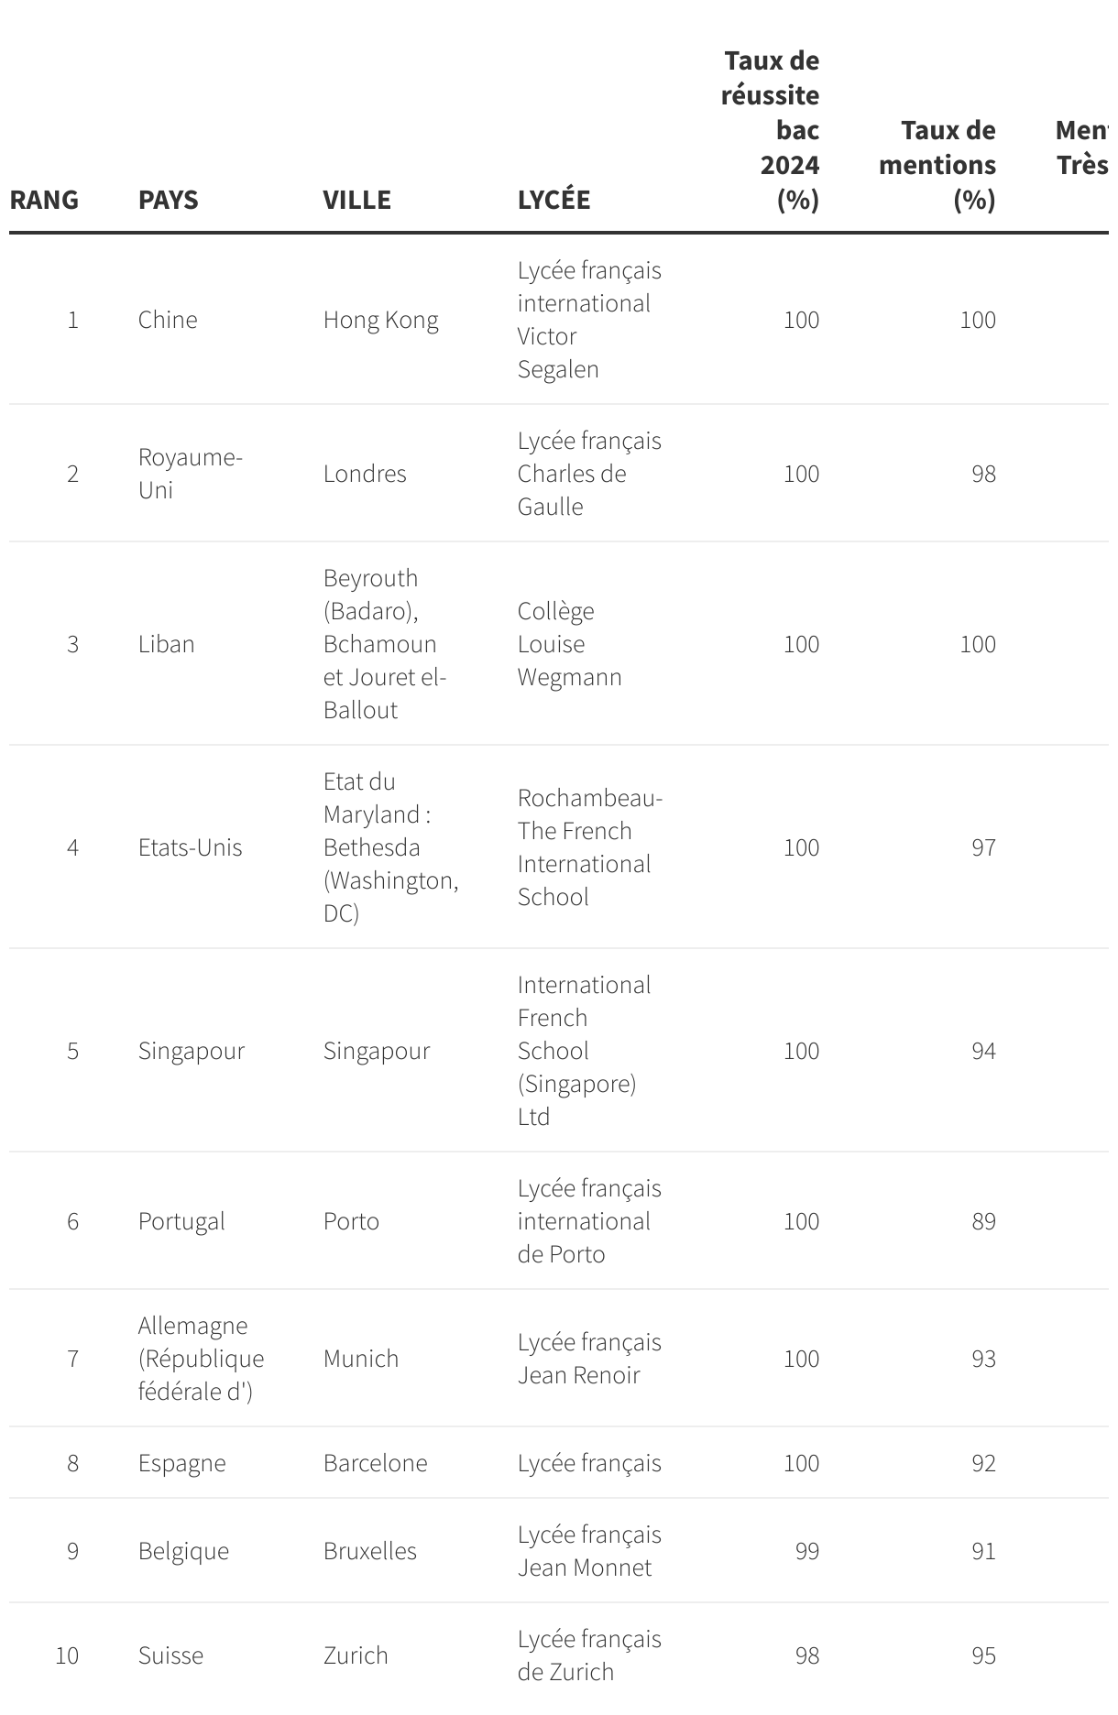1118x1715 pixels.
Task: Select the Barcelone city cell
Action: pos(375,1463)
